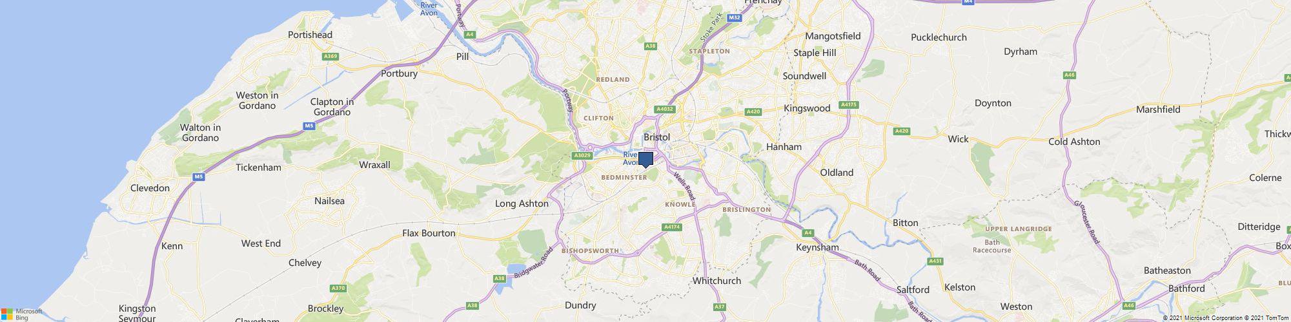
Task: Click the M5 motorway shield near Tickenham
Action: pos(199,176)
